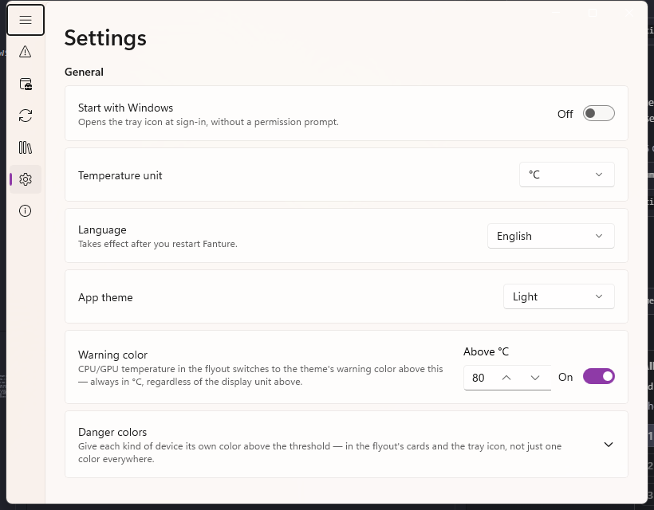Click the General section heading
This screenshot has width=654, height=510.
coord(84,72)
